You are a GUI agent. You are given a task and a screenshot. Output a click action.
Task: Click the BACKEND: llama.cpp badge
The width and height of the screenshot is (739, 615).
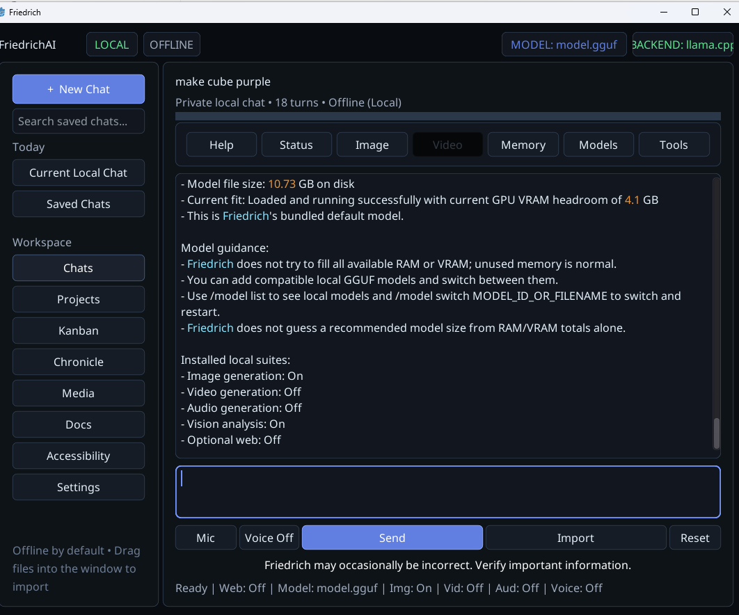683,45
